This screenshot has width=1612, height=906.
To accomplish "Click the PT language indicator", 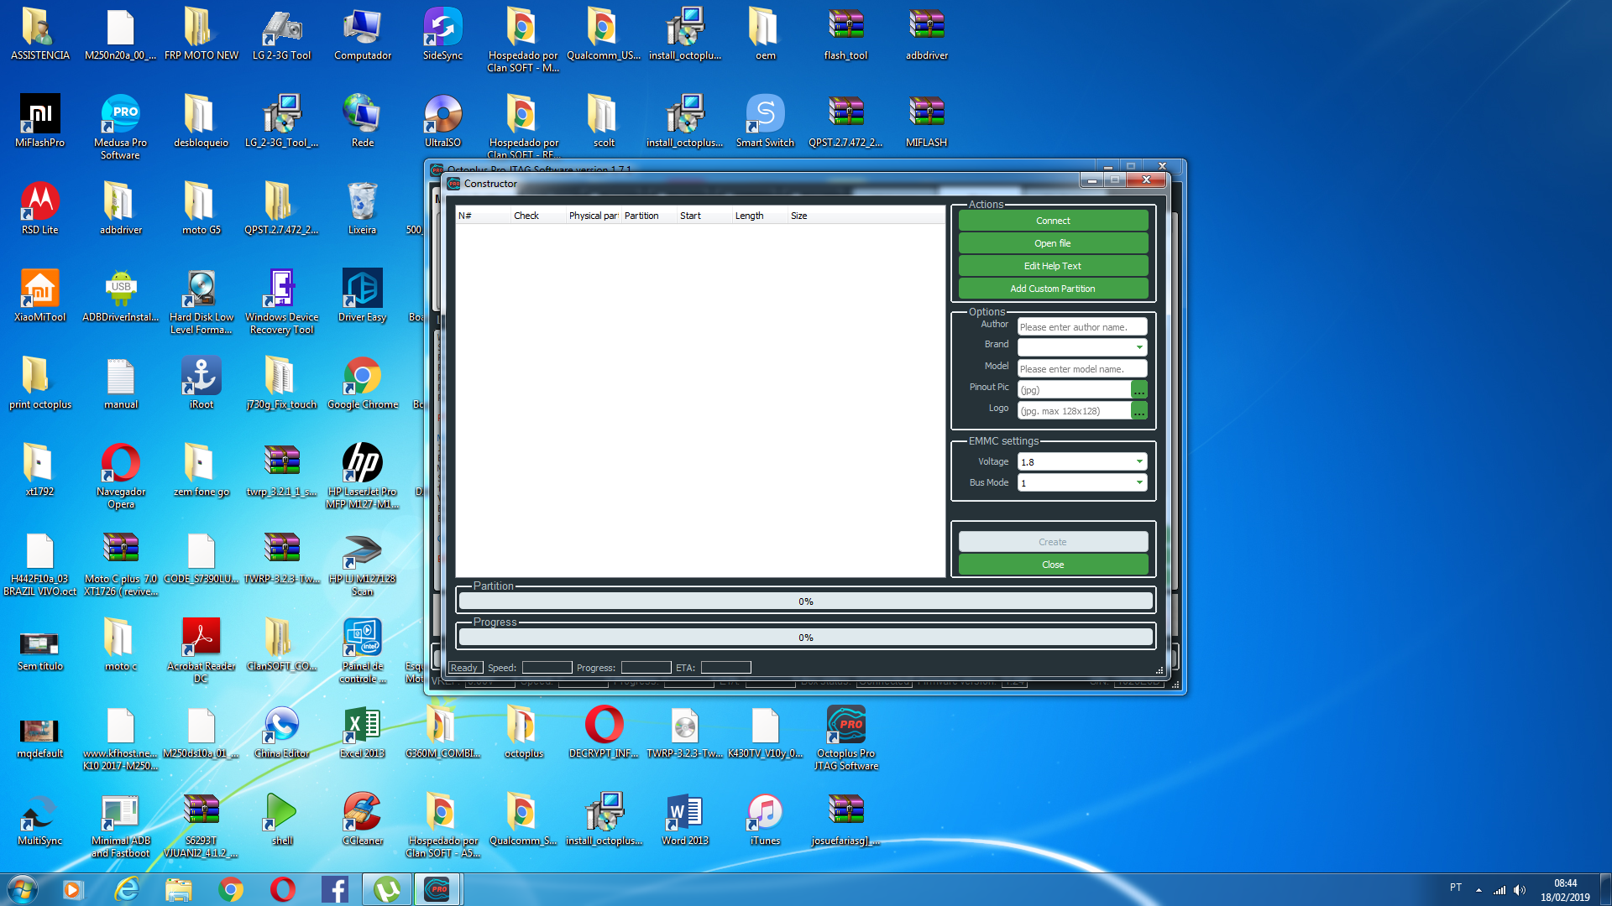I will coord(1455,888).
